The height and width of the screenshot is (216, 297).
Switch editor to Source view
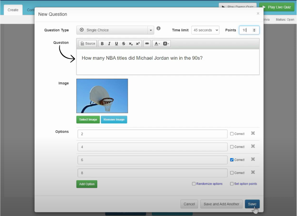click(88, 43)
